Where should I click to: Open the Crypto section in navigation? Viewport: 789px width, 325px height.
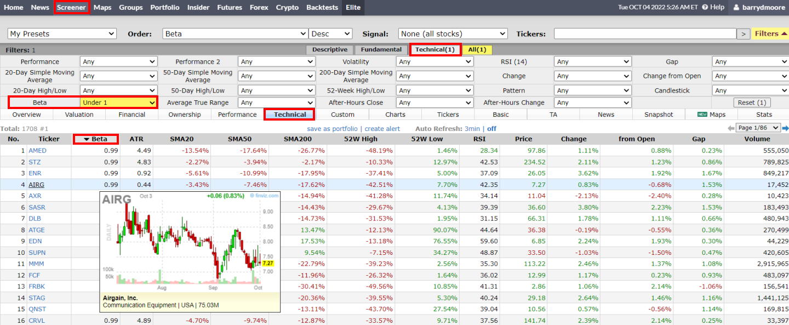point(287,7)
